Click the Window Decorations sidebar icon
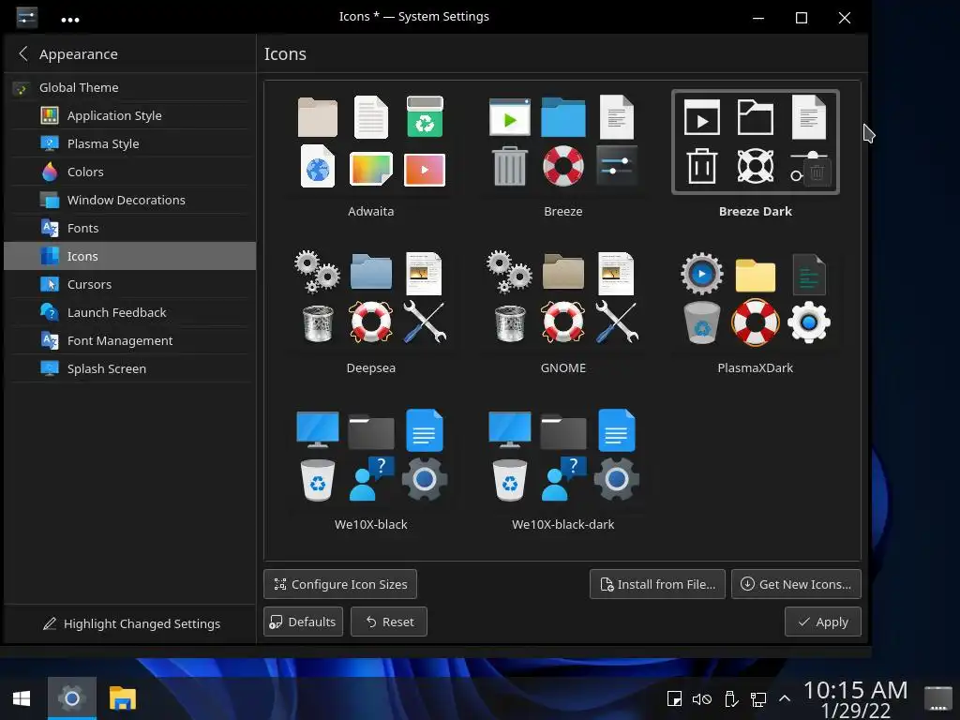This screenshot has height=720, width=960. tap(50, 200)
